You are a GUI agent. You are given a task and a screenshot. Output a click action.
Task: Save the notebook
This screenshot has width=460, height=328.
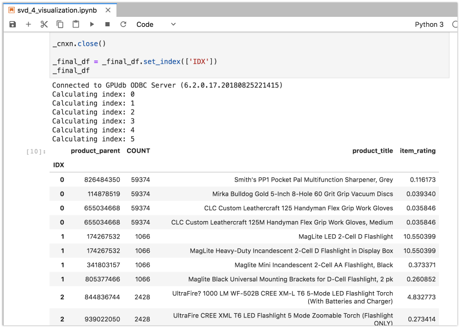pos(12,24)
